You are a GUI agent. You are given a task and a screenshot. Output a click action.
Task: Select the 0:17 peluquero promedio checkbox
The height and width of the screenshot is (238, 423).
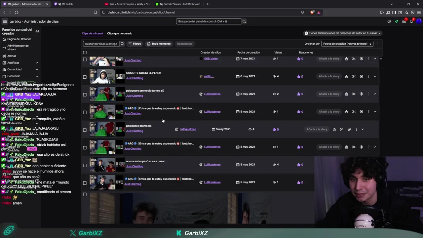point(85,130)
